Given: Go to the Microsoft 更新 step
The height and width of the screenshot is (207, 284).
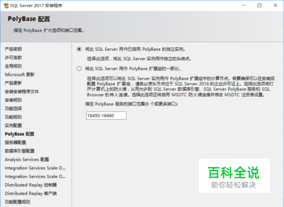Looking at the screenshot, I should tap(20, 74).
